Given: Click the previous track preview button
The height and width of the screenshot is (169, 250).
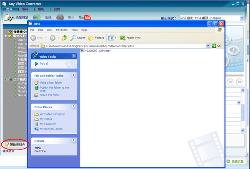Looking at the screenshot, I should click(230, 82).
